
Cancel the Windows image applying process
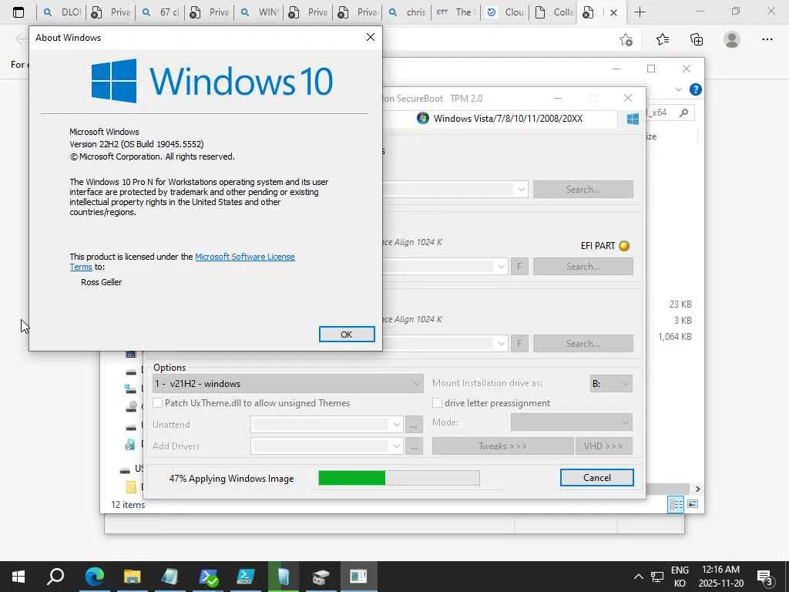coord(597,478)
